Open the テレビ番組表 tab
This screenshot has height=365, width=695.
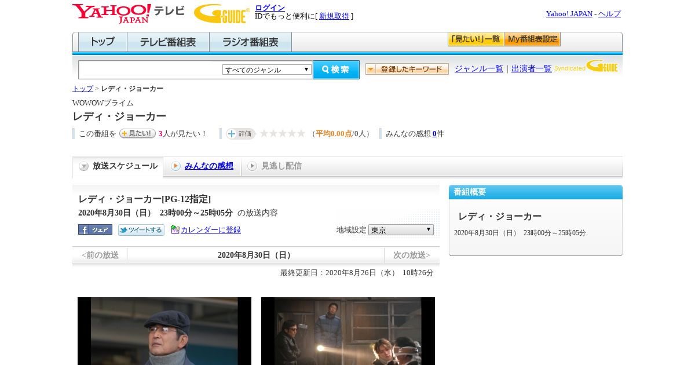[x=168, y=42]
